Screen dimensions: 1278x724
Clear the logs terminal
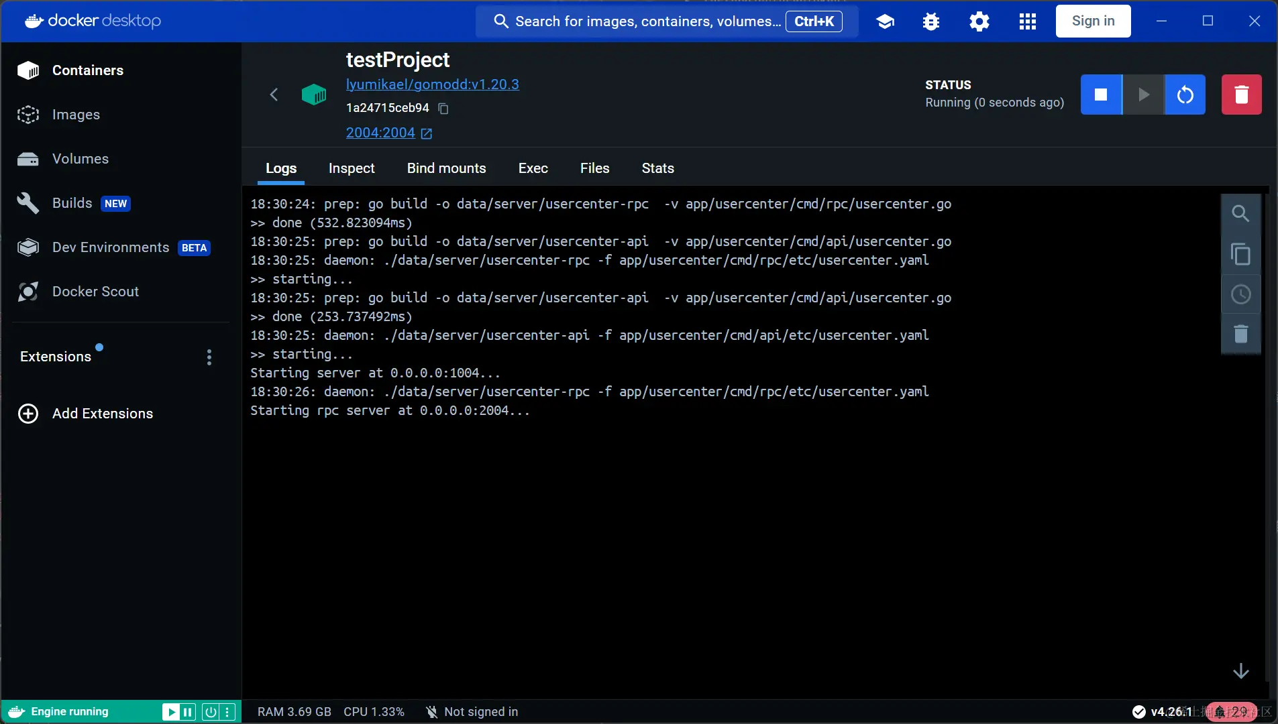point(1241,334)
